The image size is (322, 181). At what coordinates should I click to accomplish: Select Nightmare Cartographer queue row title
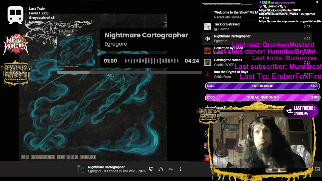click(232, 36)
